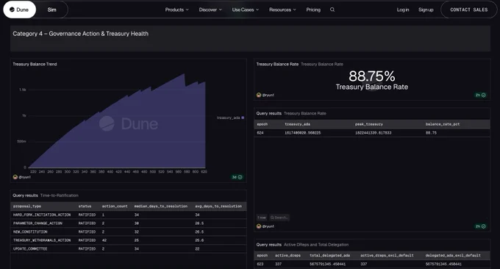Sort by the active_dreps column header
This screenshot has height=269, width=500.
pyautogui.click(x=287, y=255)
